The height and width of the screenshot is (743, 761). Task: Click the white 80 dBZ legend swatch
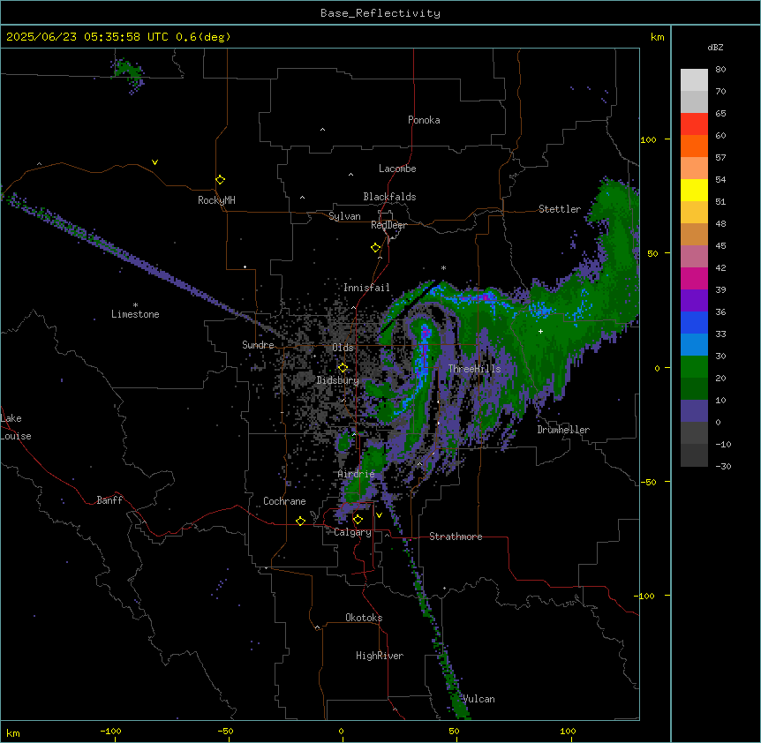(694, 80)
